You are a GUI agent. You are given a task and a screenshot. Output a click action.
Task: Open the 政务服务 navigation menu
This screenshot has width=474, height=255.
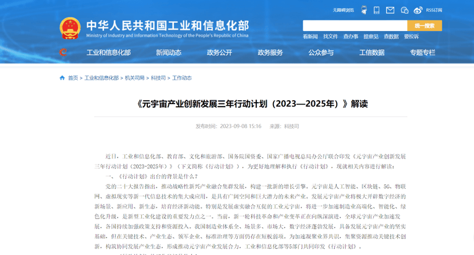pyautogui.click(x=270, y=53)
